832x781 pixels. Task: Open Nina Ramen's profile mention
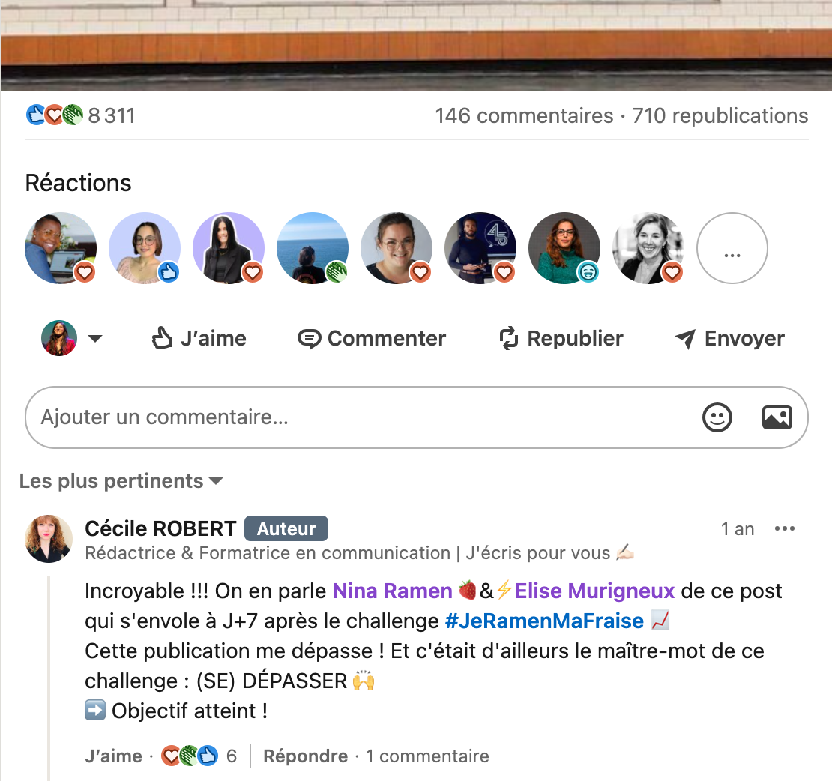click(x=392, y=591)
